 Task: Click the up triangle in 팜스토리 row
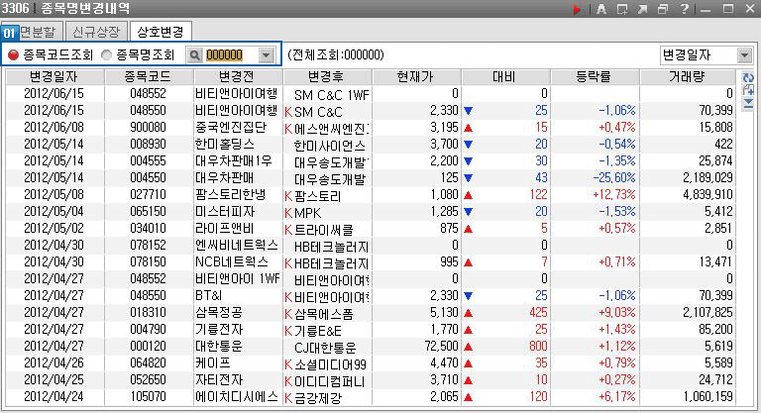pyautogui.click(x=469, y=195)
